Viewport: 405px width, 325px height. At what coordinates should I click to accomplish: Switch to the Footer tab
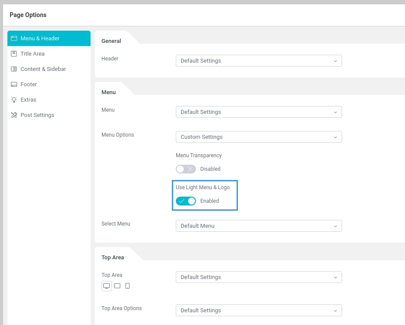pos(29,85)
